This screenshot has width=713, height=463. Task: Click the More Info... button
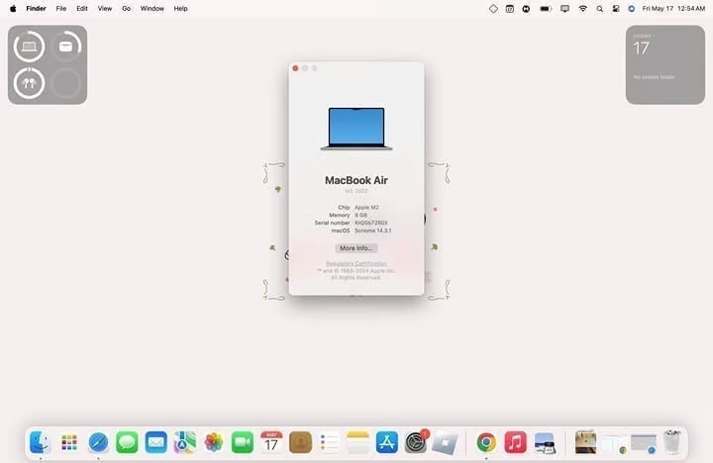[356, 248]
